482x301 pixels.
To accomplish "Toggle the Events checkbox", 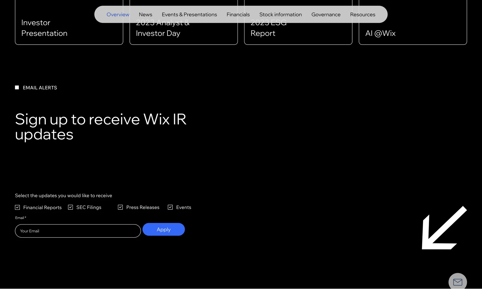I will pos(170,207).
